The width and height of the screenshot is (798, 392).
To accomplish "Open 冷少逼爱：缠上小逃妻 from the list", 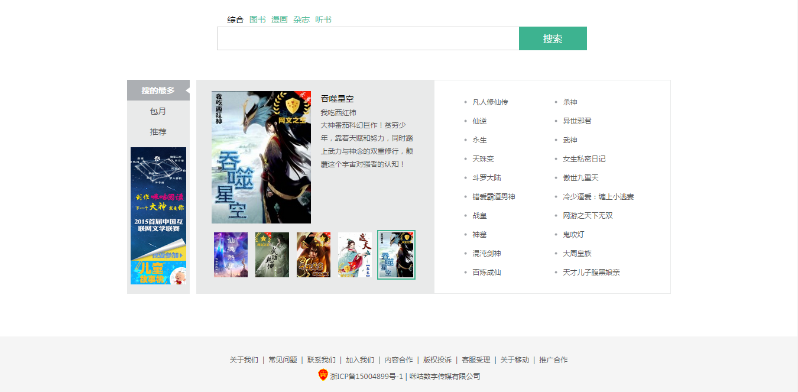I will click(x=598, y=197).
